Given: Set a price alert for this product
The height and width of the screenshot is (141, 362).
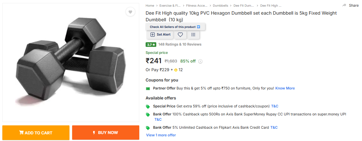Looking at the screenshot, I should click(x=160, y=35).
